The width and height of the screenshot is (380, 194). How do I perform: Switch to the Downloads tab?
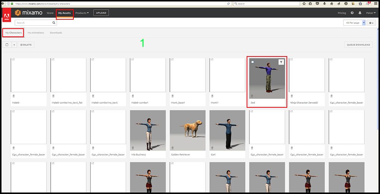coord(56,33)
